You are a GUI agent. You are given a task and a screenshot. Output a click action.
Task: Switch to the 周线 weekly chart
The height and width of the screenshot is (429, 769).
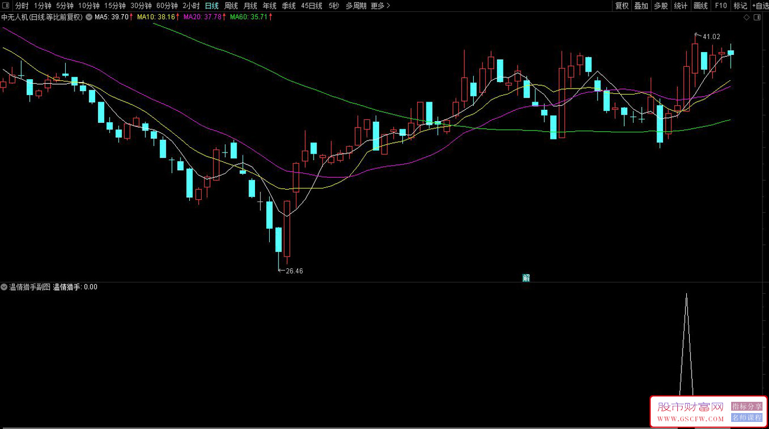(231, 5)
